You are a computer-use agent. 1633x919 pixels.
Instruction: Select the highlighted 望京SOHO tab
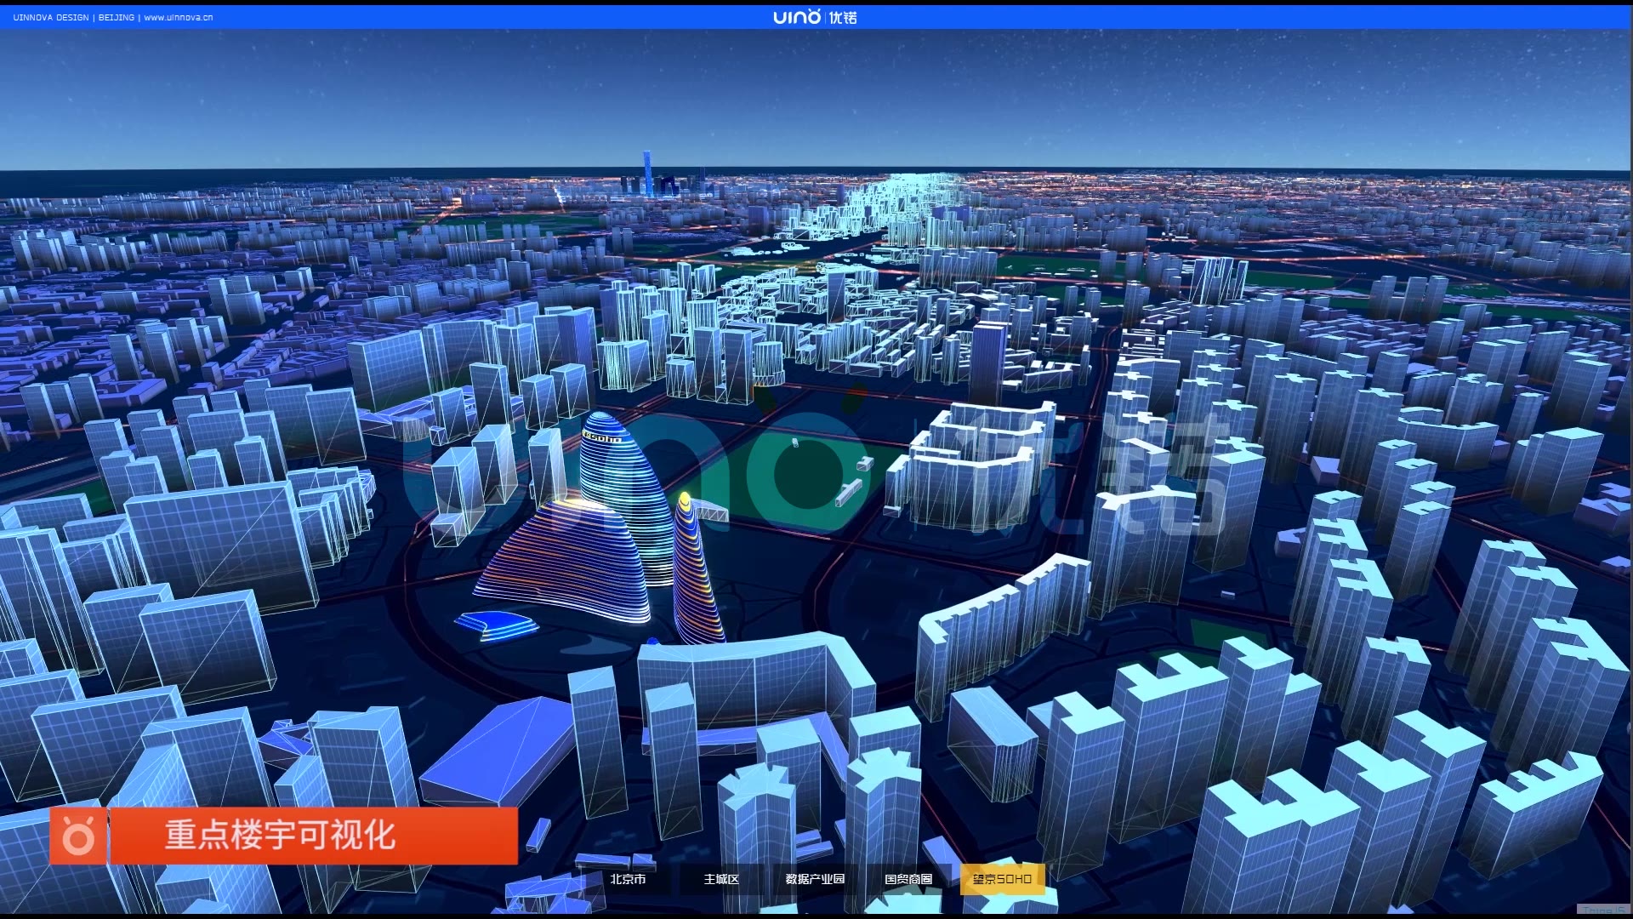coord(1002,879)
